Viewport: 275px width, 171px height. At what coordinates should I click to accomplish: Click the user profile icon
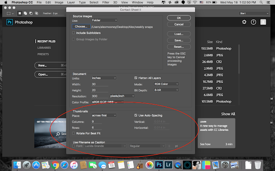coord(263,22)
